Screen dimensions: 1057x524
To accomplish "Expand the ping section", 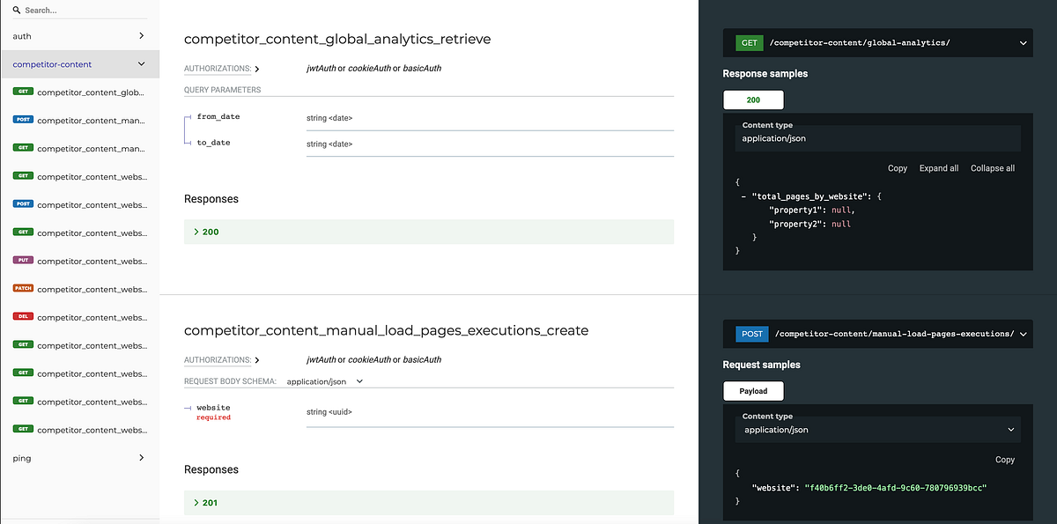I will pyautogui.click(x=78, y=458).
